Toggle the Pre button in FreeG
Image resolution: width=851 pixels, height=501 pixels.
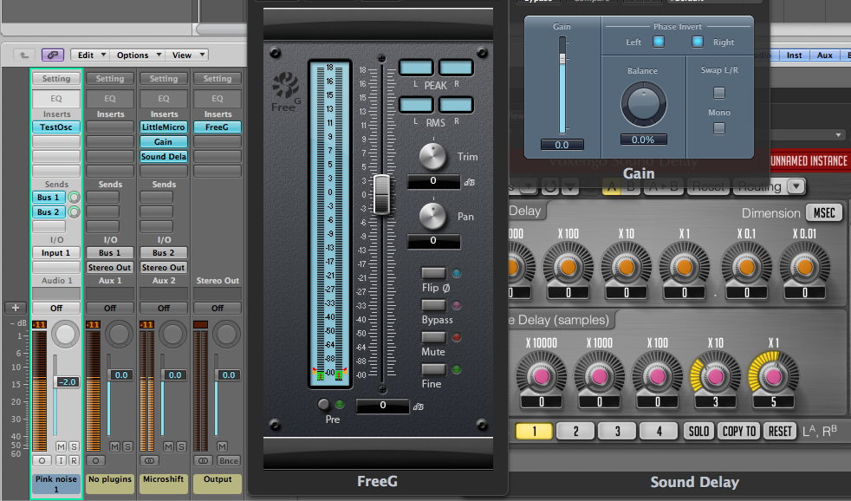pyautogui.click(x=323, y=404)
